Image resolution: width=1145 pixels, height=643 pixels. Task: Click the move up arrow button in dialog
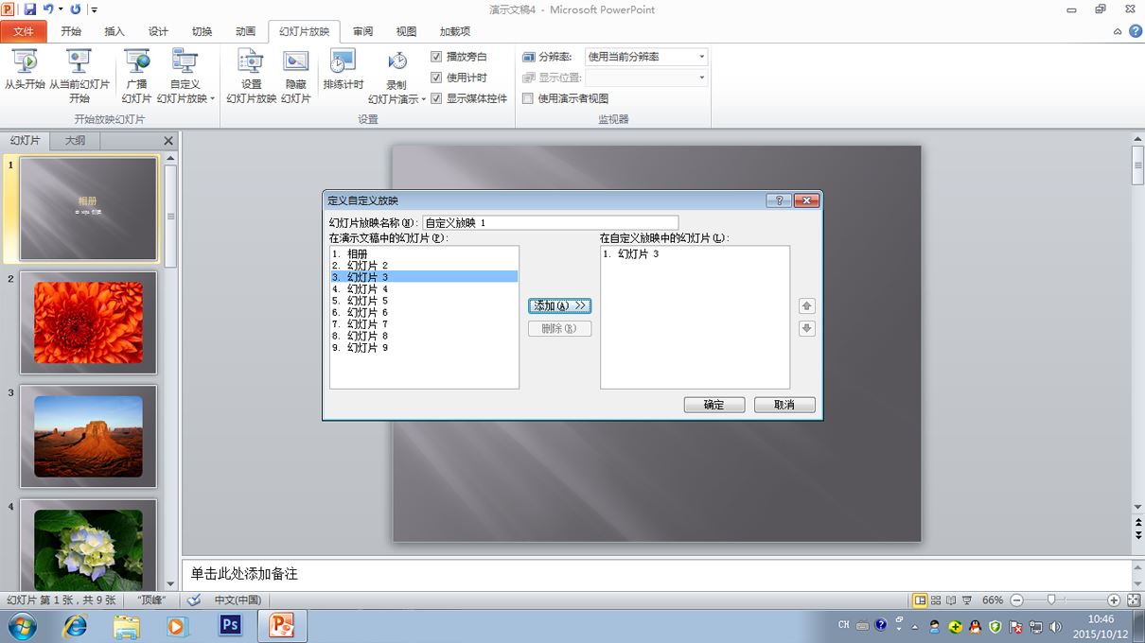(x=807, y=306)
